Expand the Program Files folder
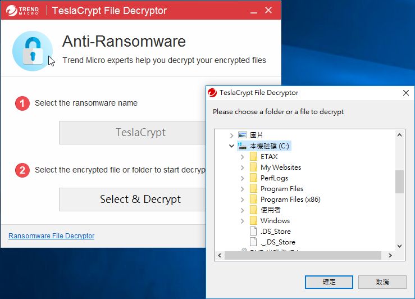The width and height of the screenshot is (415, 299). [x=242, y=189]
